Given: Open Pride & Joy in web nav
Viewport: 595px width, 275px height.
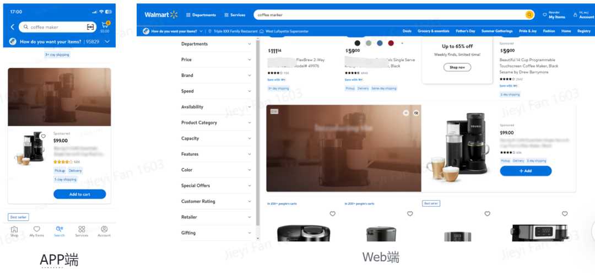Looking at the screenshot, I should click(527, 31).
